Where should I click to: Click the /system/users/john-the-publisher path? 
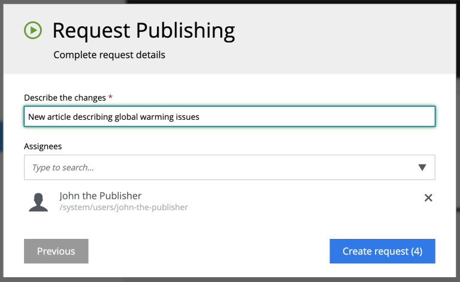[123, 207]
